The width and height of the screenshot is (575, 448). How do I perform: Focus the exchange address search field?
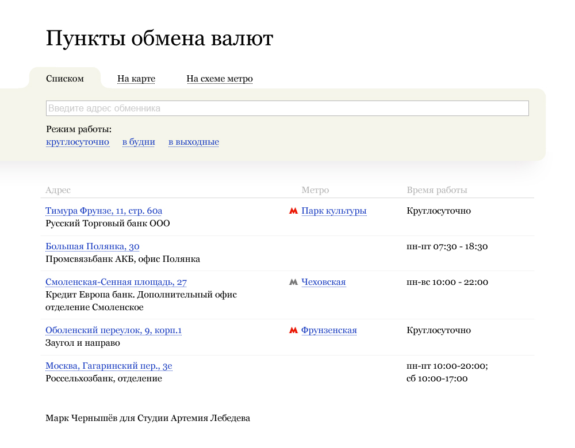point(287,108)
